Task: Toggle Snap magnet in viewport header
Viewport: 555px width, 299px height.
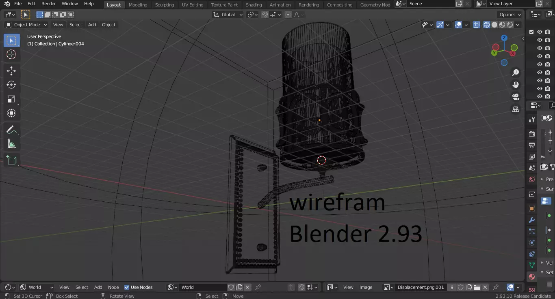Action: 265,15
